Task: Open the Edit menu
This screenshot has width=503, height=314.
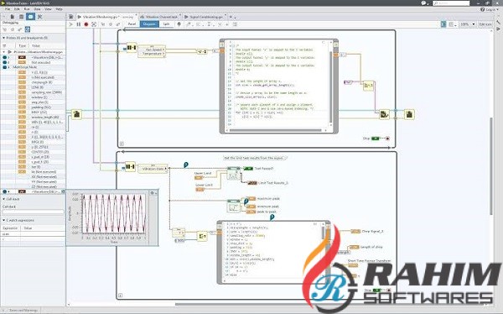Action: (17, 9)
